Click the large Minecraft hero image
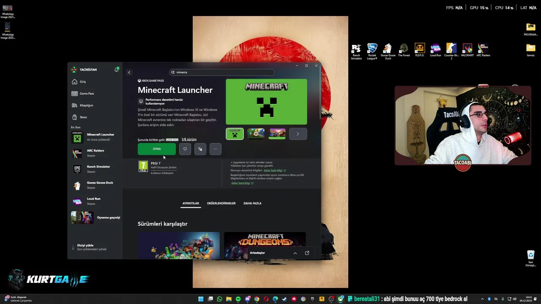 [266, 102]
